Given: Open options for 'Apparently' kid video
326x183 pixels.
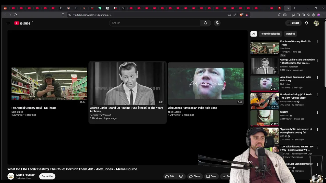Looking at the screenshot, I should pyautogui.click(x=317, y=130).
